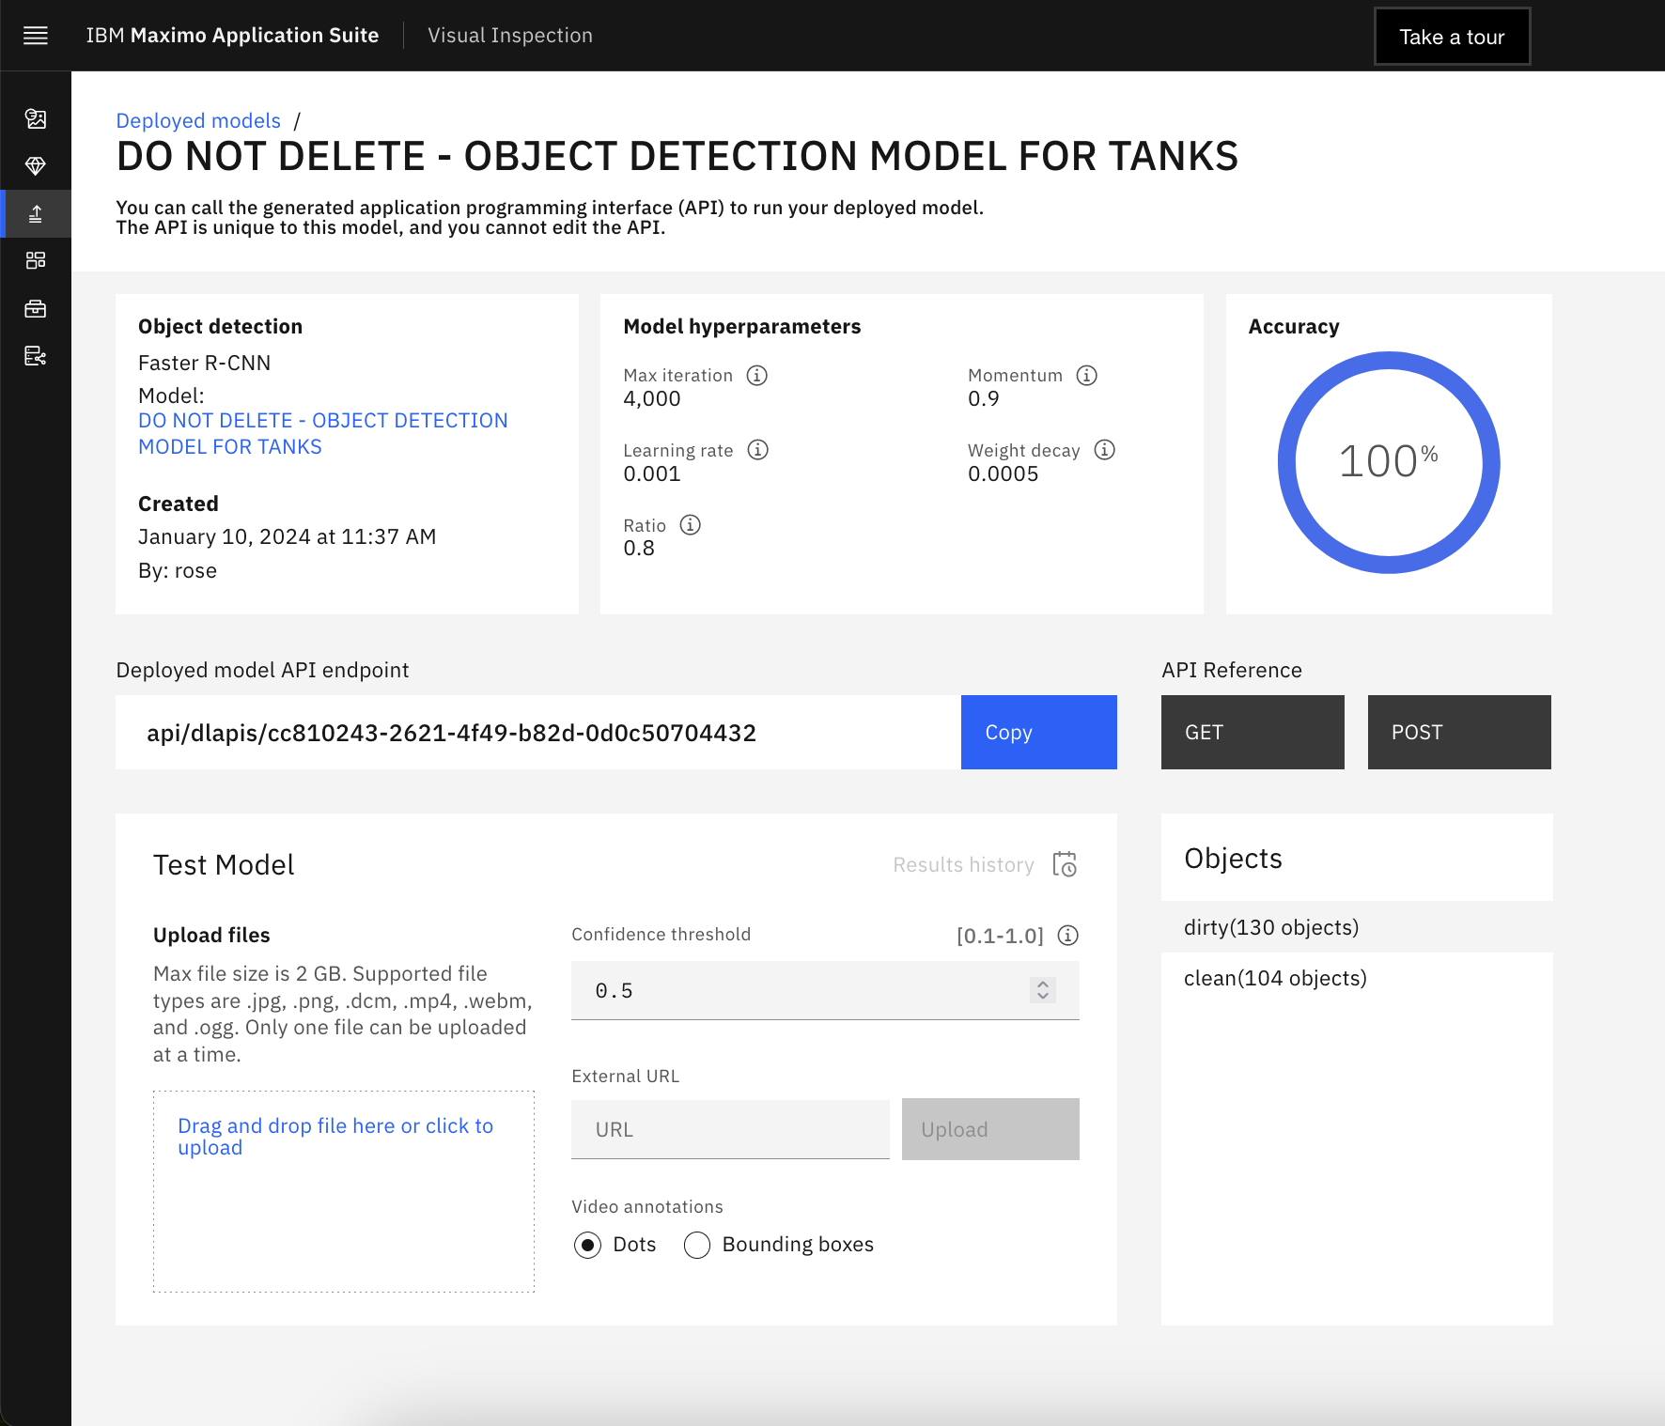Copy the deployed model API endpoint
This screenshot has height=1426, width=1665.
(x=1039, y=733)
